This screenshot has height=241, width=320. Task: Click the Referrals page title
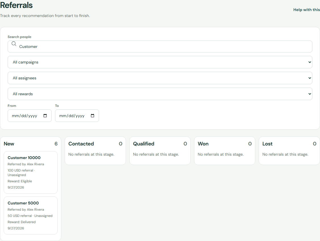(16, 5)
